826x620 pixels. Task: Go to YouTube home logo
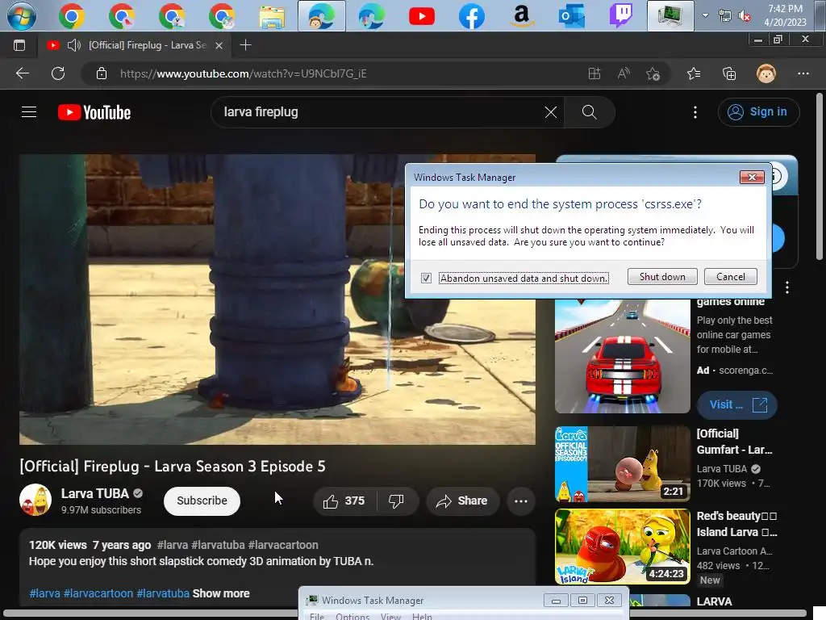[94, 112]
